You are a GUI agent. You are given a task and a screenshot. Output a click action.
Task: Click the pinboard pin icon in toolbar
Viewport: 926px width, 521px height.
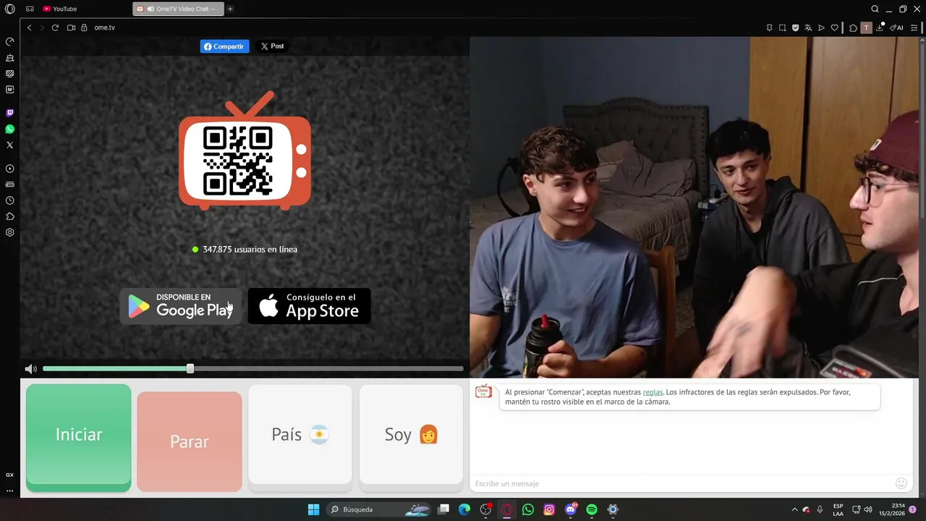point(769,27)
